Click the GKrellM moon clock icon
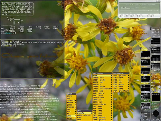Screen dimensions: 161x121 pos(156,114)
